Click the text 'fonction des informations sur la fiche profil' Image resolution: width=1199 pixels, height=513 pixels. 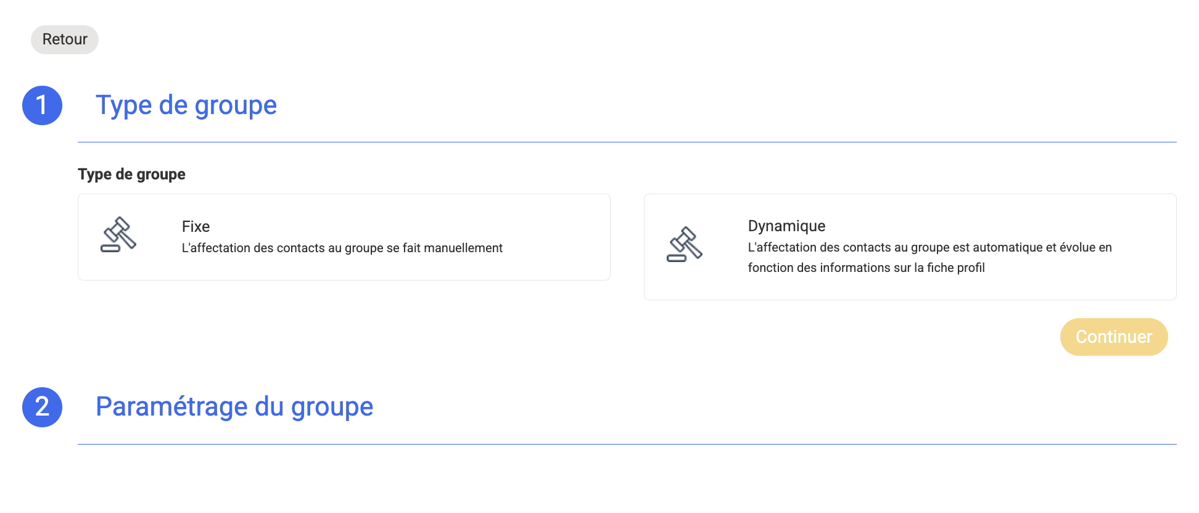[x=866, y=268]
